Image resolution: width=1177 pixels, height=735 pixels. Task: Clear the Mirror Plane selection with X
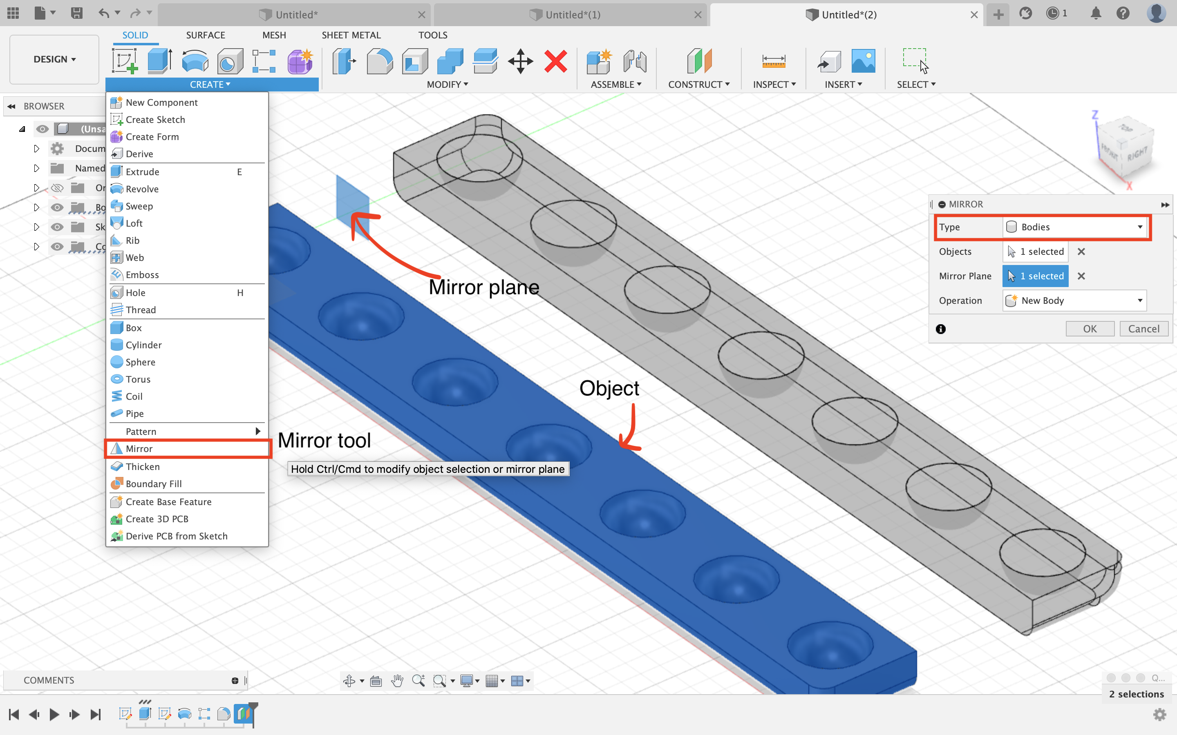click(x=1081, y=276)
